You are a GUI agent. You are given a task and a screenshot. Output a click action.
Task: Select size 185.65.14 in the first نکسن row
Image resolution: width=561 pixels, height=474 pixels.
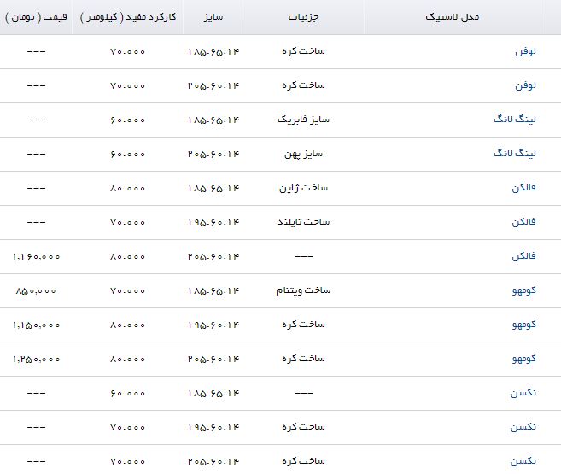pyautogui.click(x=213, y=394)
